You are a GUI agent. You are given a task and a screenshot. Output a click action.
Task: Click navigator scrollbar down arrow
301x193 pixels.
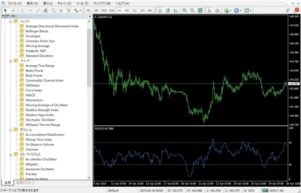pyautogui.click(x=89, y=178)
